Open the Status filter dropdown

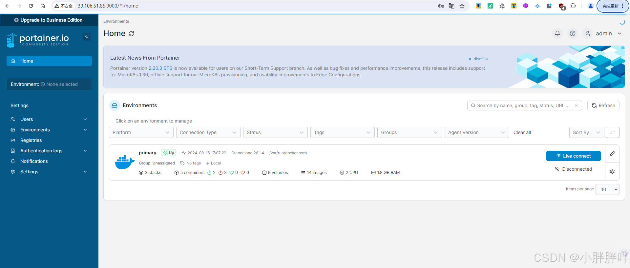click(275, 132)
